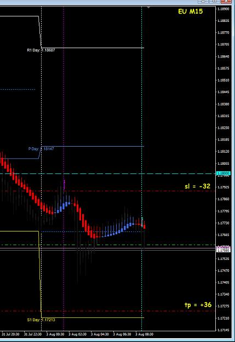
Task: Click the '3 Aug 02:30' time axis label
Action: (x=78, y=334)
